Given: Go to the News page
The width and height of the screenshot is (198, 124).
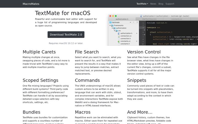Looking at the screenshot, I should coord(153,4).
